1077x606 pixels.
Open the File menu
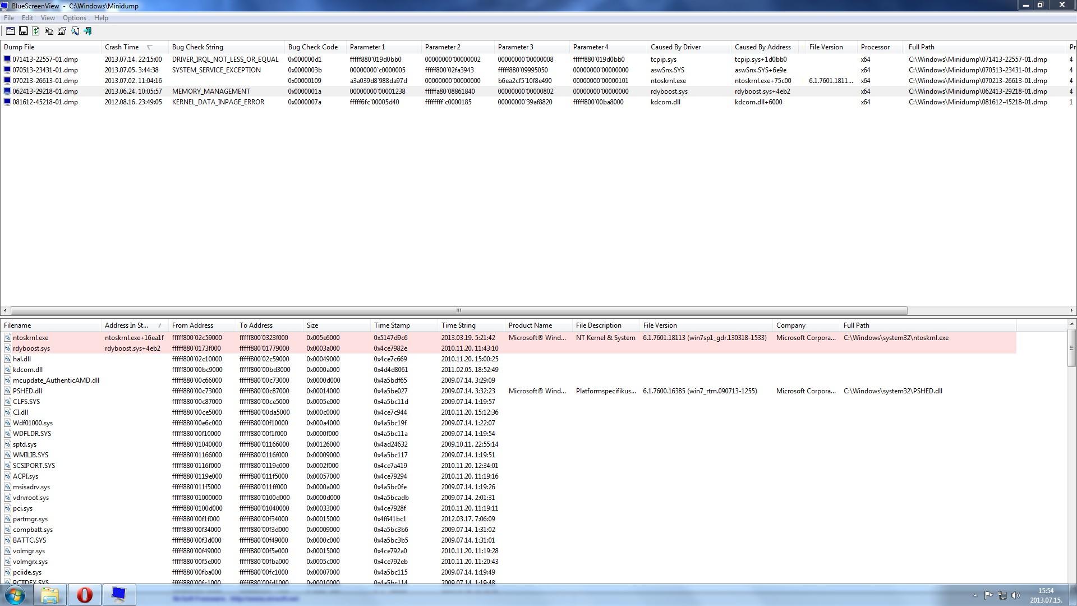(9, 18)
